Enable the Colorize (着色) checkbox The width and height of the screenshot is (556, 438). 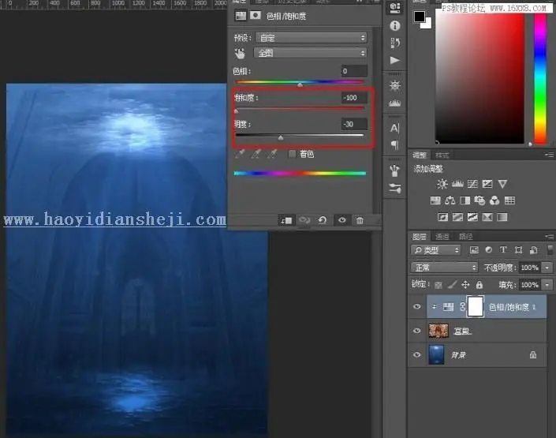[292, 154]
